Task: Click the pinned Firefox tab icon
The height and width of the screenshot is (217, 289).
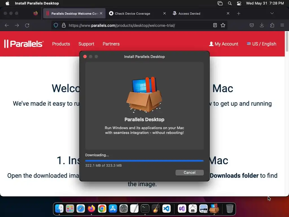Action: (36, 13)
